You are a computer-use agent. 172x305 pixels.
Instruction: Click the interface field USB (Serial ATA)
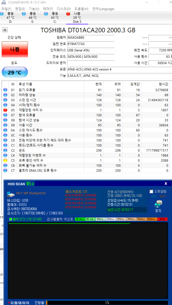click(x=91, y=50)
